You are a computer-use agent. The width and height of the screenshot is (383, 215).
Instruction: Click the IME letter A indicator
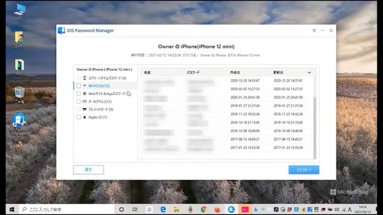coord(349,210)
